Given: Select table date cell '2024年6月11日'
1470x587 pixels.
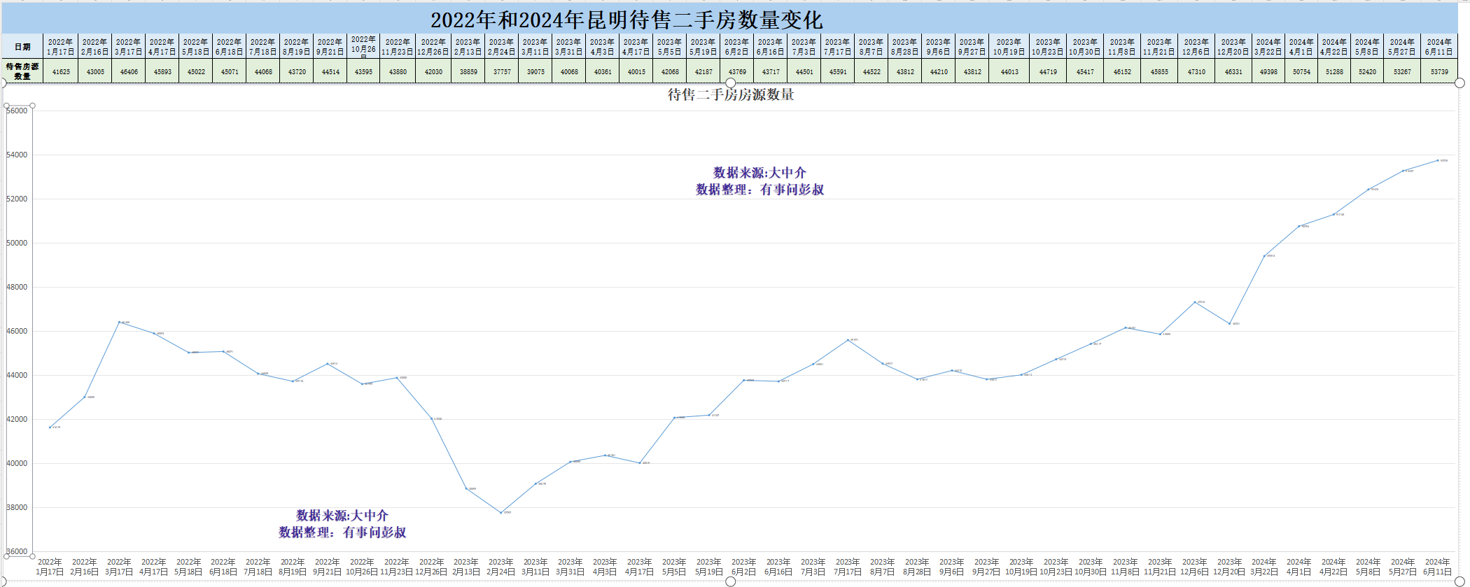Looking at the screenshot, I should (1439, 47).
